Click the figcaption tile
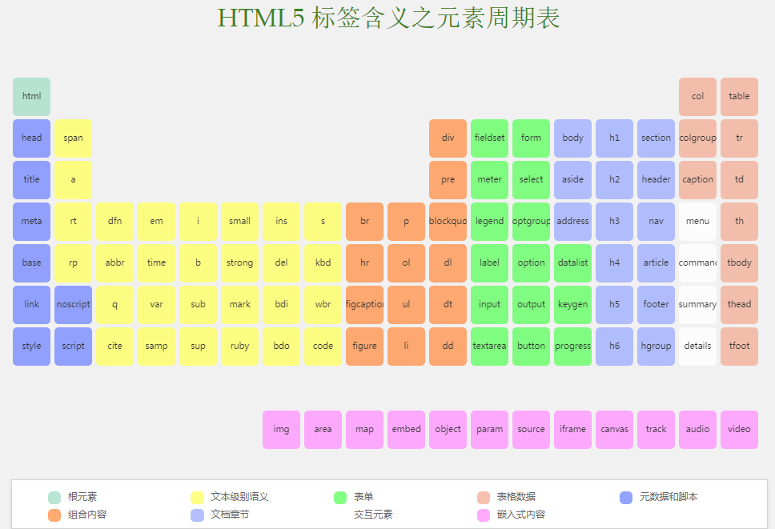 [365, 304]
